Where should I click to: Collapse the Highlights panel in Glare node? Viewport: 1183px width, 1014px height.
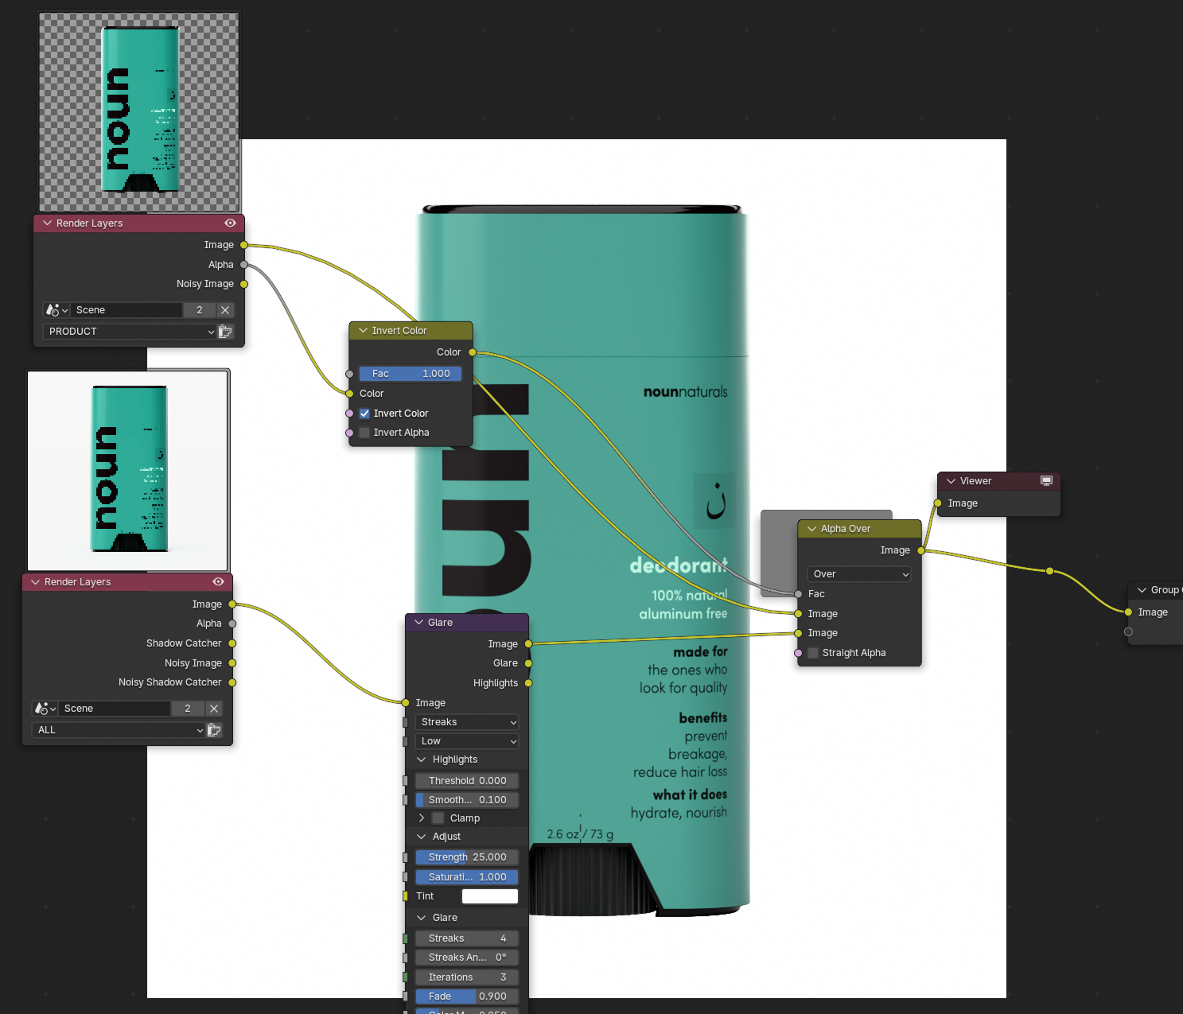pyautogui.click(x=422, y=760)
